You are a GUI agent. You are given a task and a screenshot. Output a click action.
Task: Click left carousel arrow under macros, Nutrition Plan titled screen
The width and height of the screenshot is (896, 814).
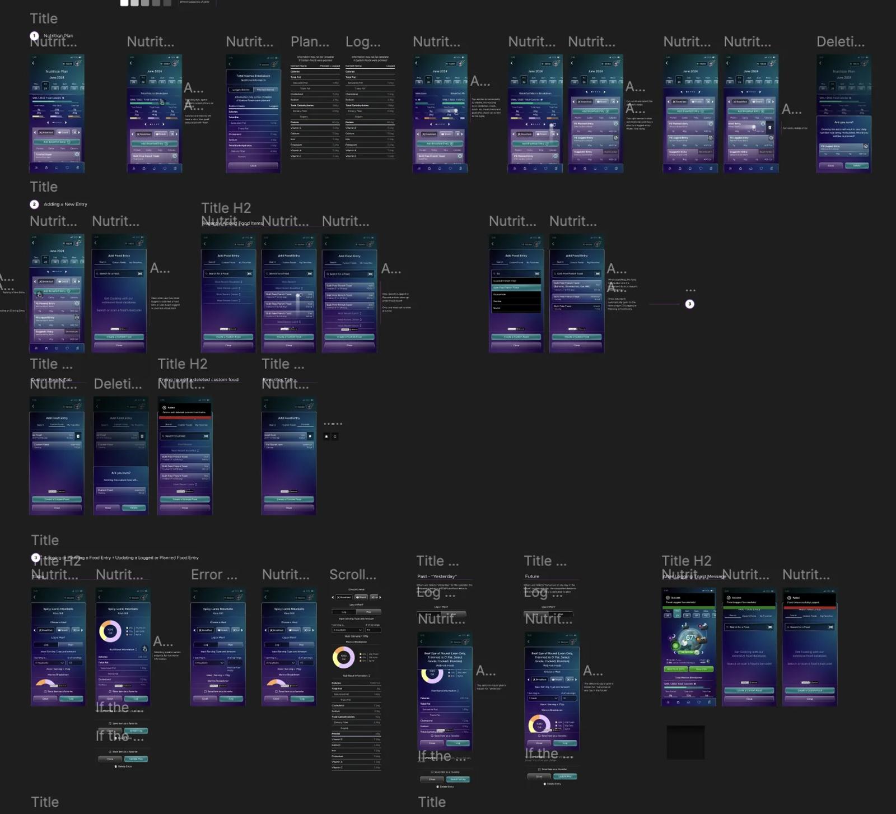[48, 122]
